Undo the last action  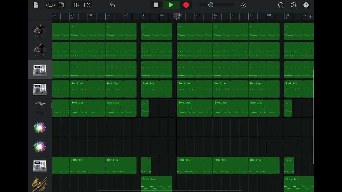(x=112, y=5)
